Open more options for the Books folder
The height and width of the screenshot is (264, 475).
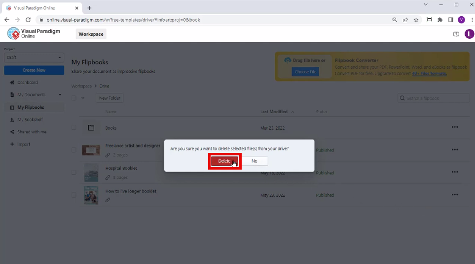[x=455, y=127]
